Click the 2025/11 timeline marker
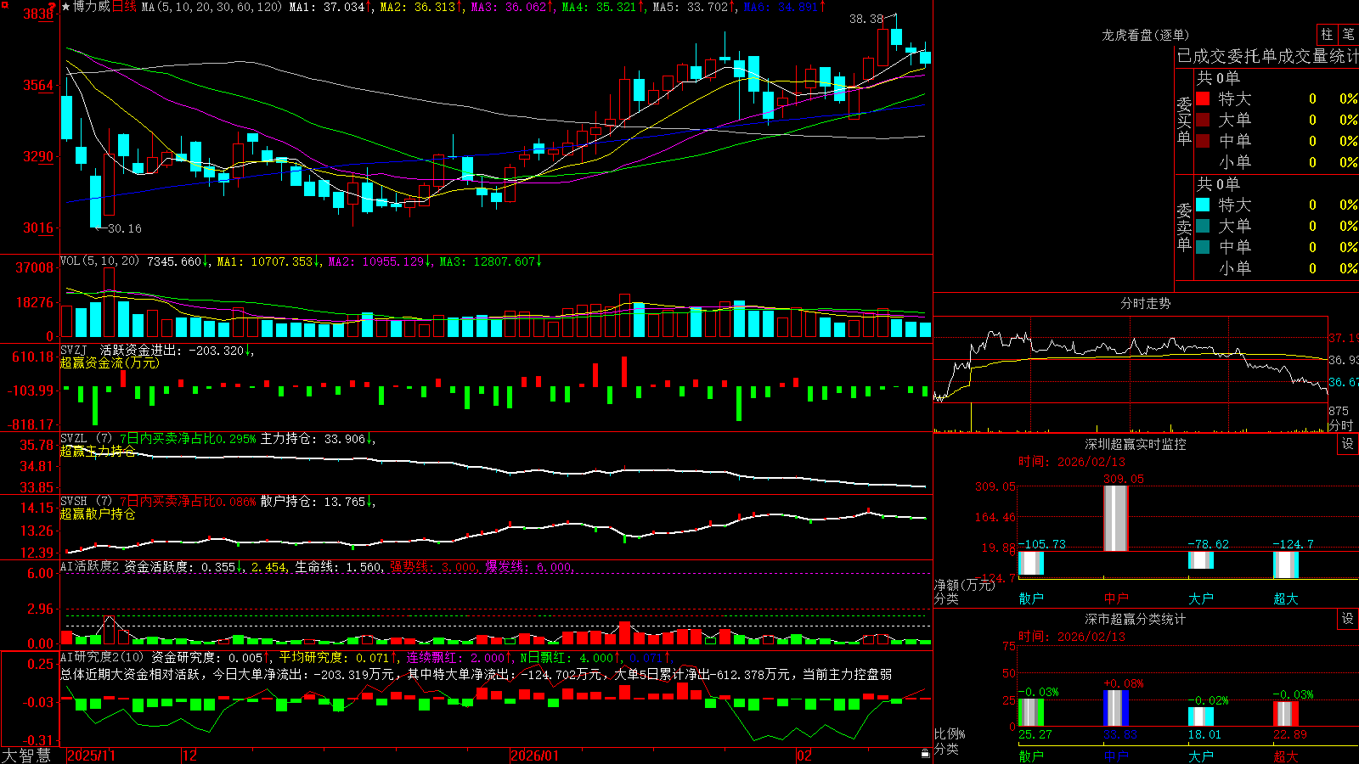This screenshot has width=1359, height=764. click(91, 756)
